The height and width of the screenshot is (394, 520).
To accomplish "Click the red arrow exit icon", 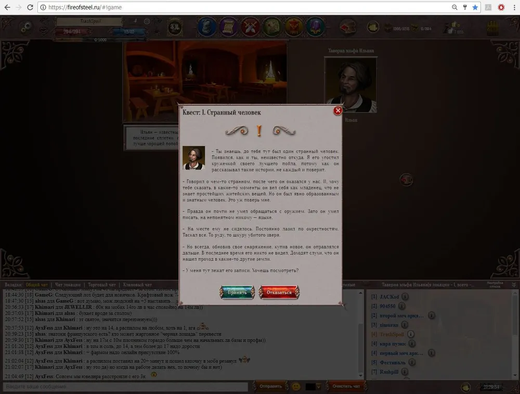I will point(347,27).
